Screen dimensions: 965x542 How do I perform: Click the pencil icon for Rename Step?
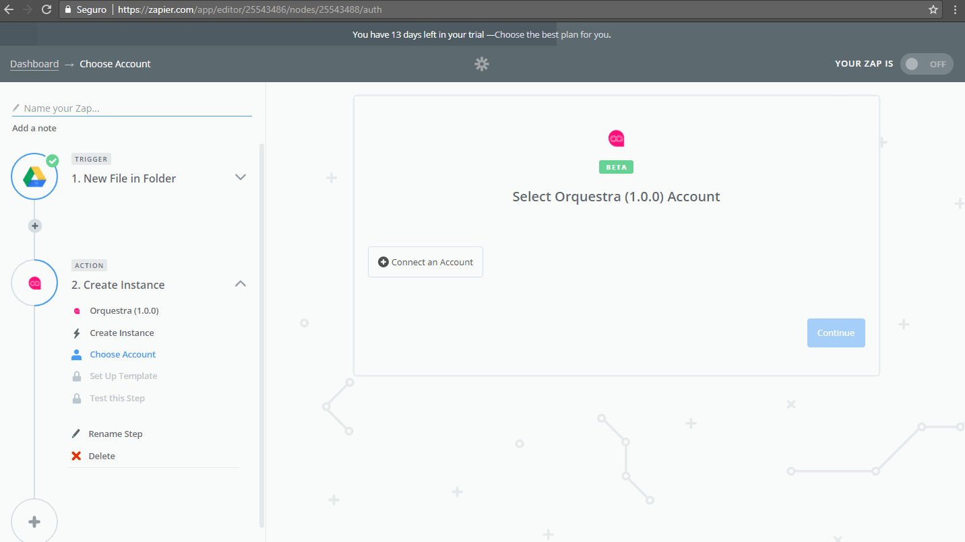pyautogui.click(x=76, y=434)
